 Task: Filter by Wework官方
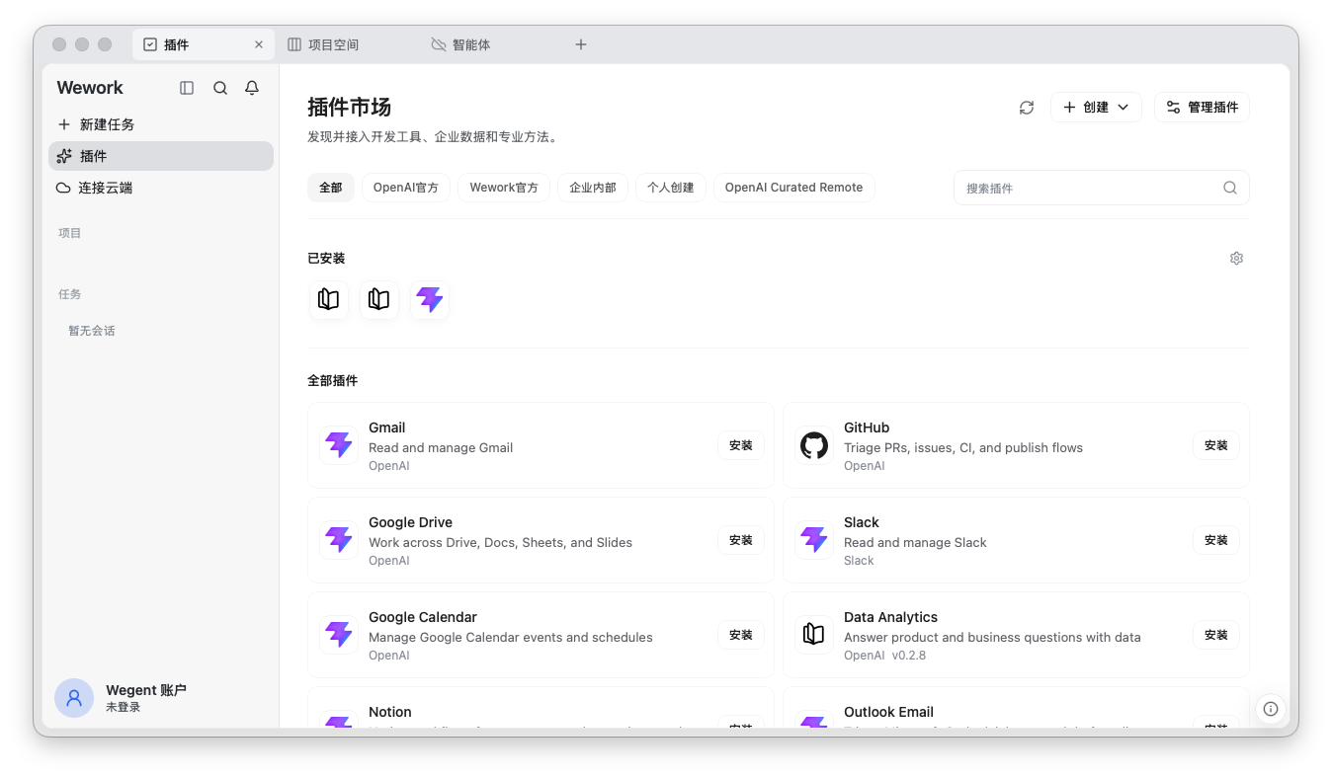coord(504,188)
